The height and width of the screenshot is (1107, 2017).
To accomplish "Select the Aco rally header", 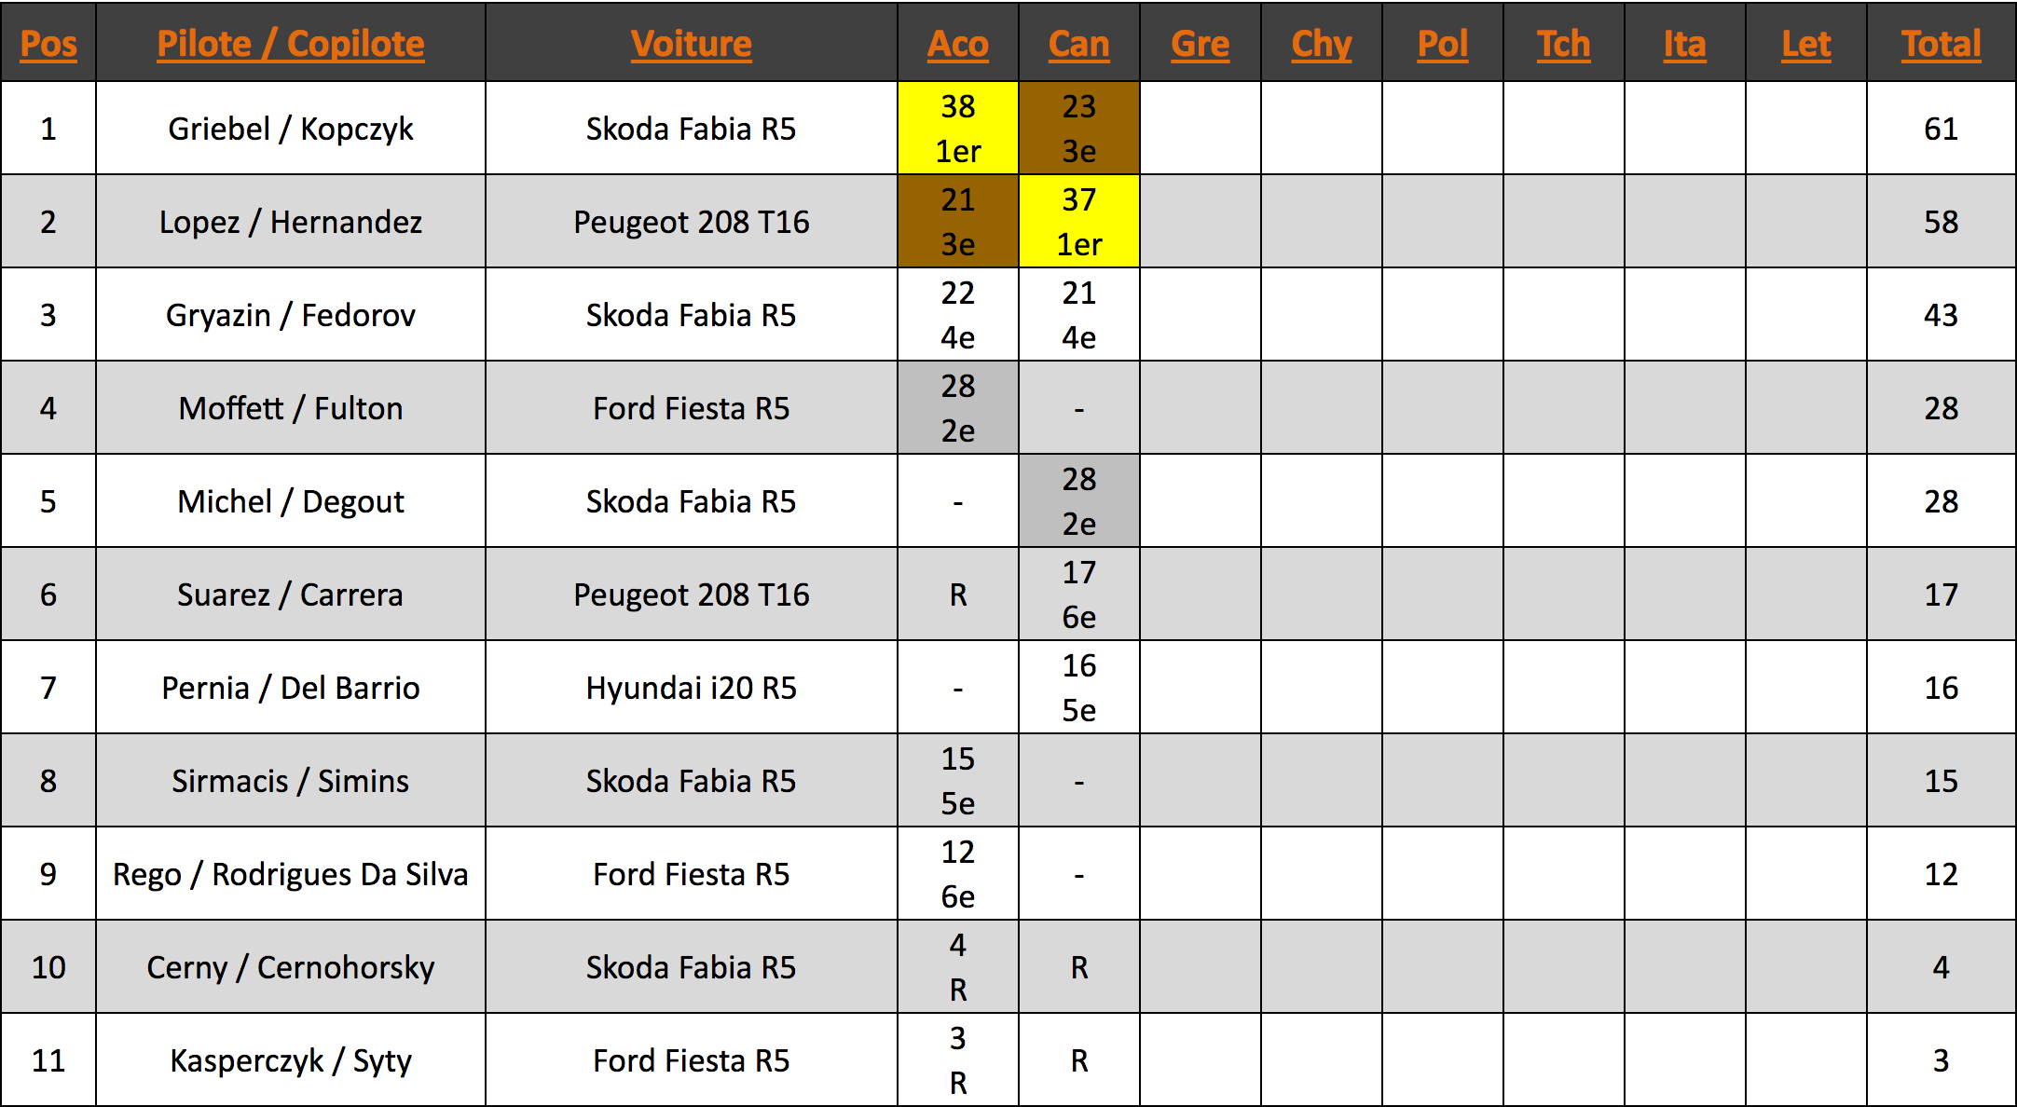I will 958,44.
